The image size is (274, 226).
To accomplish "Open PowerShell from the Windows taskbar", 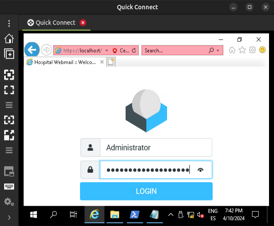I will pos(135,214).
